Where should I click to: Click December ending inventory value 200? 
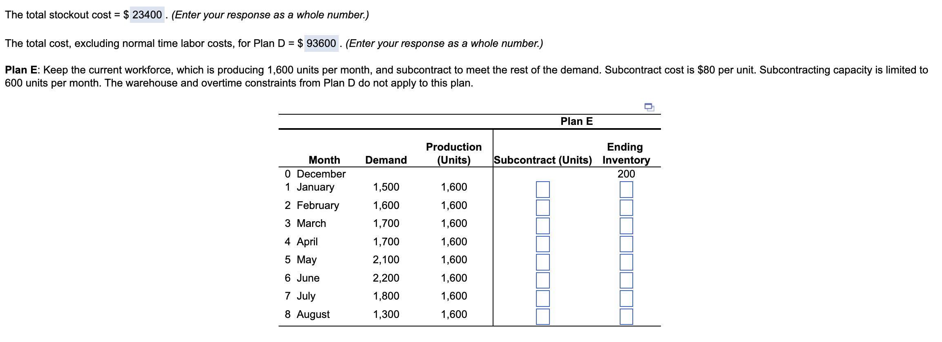point(626,174)
